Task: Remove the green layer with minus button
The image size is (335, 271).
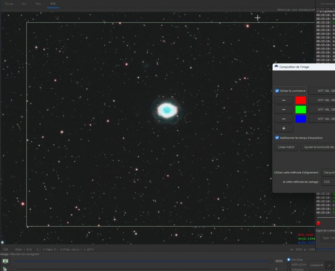Action: (284, 109)
